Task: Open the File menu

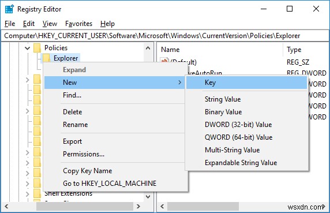Action: coord(10,24)
